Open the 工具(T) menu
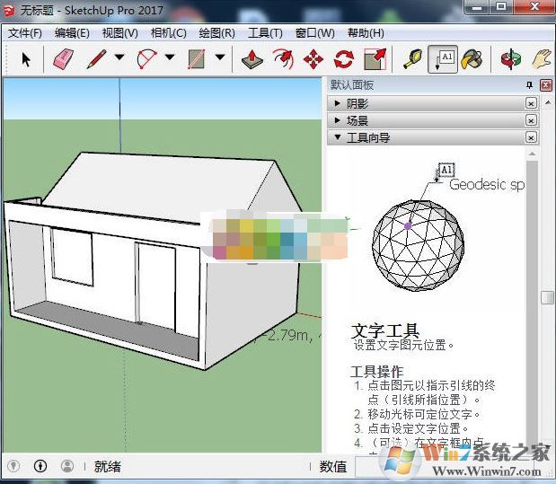 pos(265,33)
